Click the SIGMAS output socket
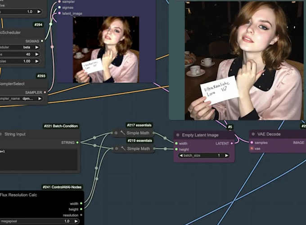Image resolution: width=306 pixels, height=225 pixels. [42, 41]
